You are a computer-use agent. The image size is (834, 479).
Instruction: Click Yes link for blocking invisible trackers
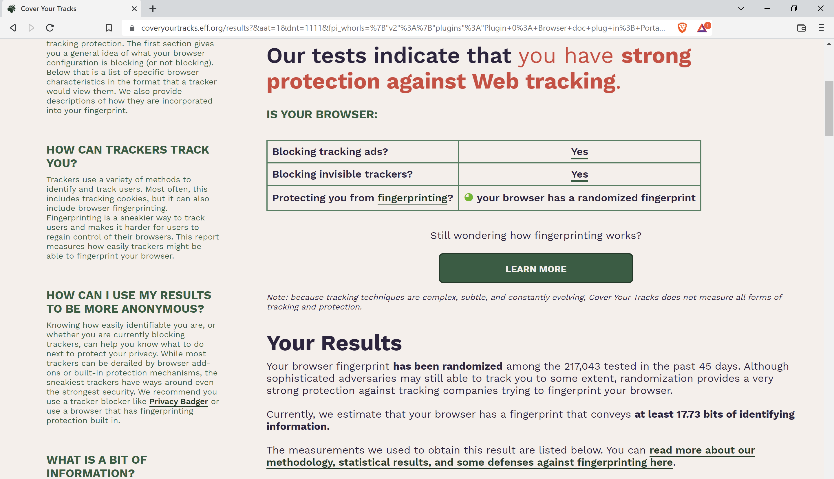[x=579, y=174]
